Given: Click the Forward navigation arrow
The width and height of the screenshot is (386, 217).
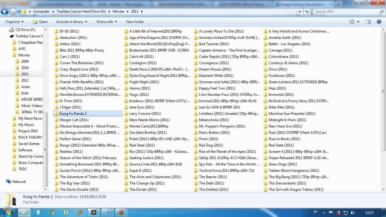Looking at the screenshot, I should 13,11.
